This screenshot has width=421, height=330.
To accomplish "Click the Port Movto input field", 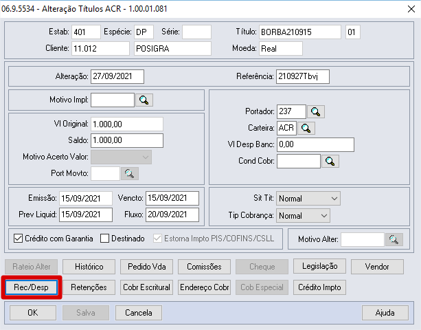I will coord(105,173).
